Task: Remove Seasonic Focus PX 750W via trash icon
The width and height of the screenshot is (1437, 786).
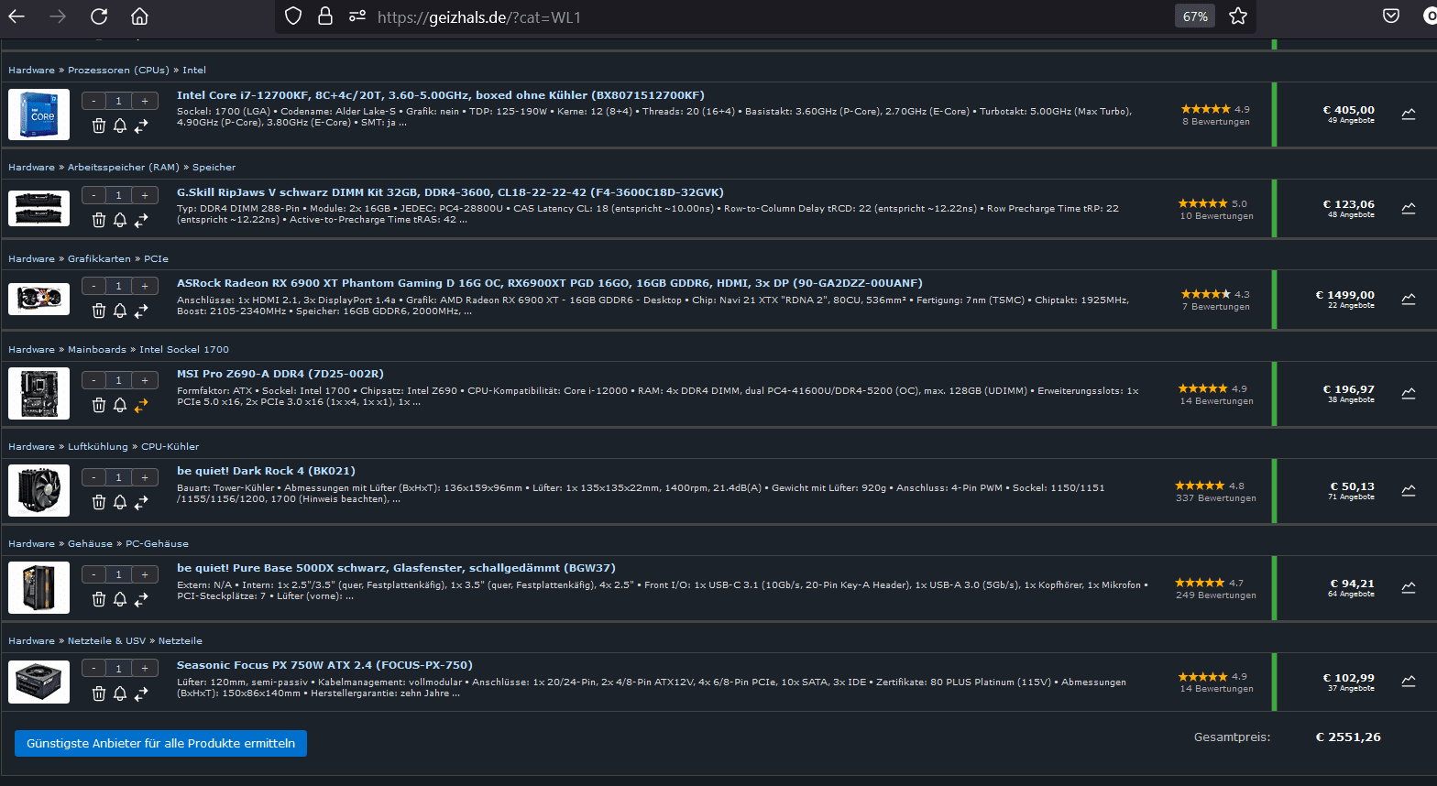Action: click(x=99, y=693)
